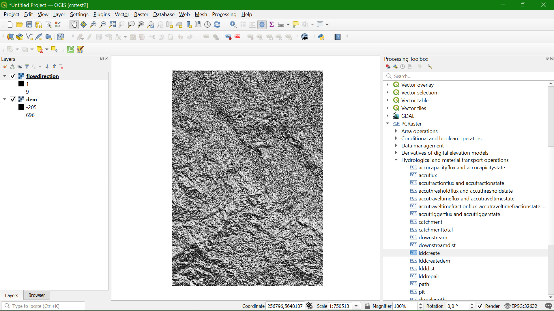This screenshot has width=554, height=311.
Task: Activate the Zoom In tool
Action: [93, 24]
